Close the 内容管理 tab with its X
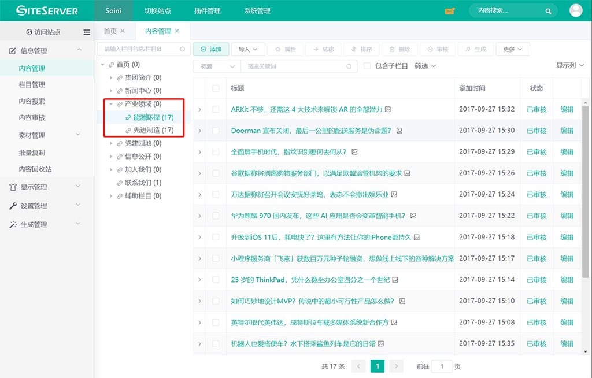This screenshot has height=378, width=592. pos(177,31)
